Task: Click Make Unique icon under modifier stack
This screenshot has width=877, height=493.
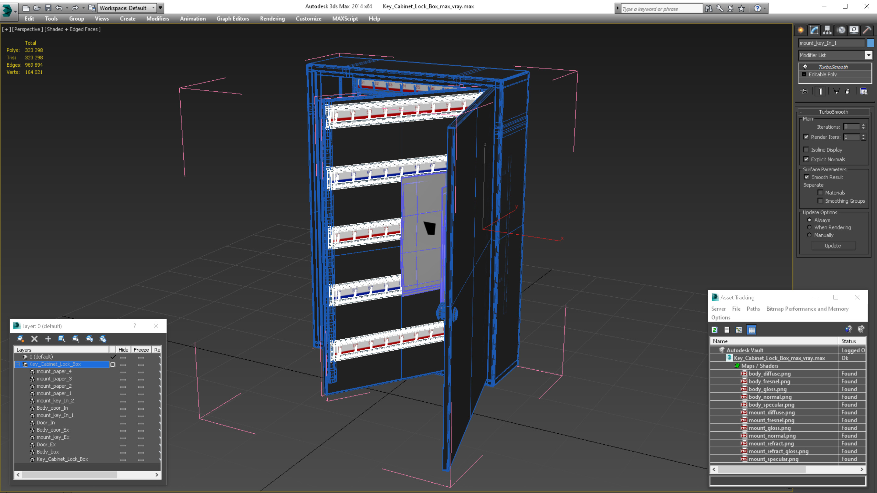Action: point(836,91)
